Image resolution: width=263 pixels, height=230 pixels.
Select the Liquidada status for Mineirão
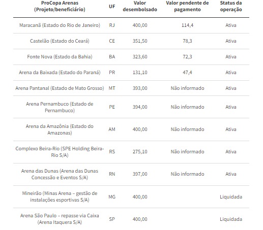tap(231, 197)
